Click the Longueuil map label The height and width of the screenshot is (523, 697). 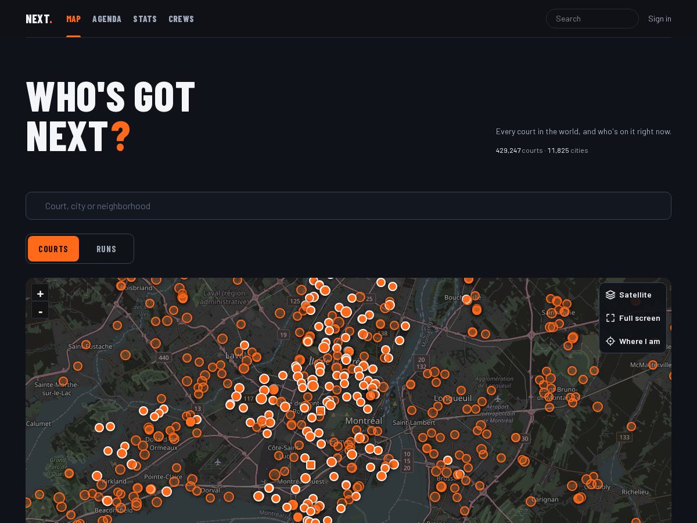click(x=453, y=399)
